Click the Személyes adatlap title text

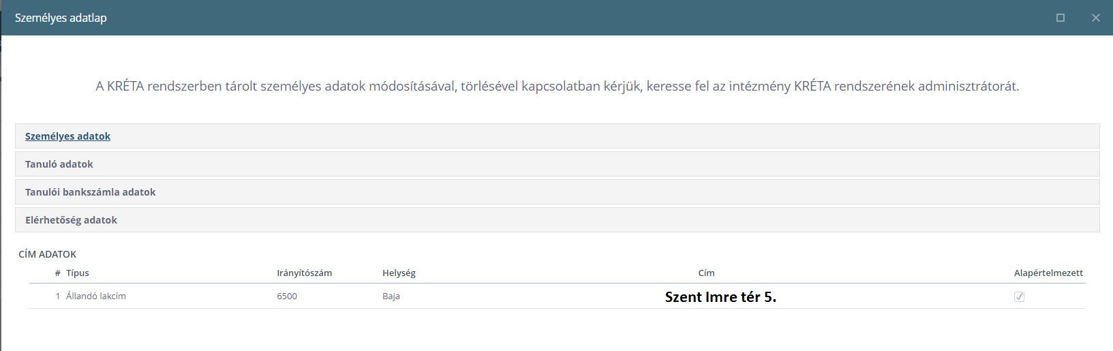click(61, 18)
